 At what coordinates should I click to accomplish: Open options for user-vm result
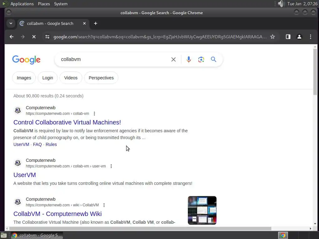pyautogui.click(x=111, y=166)
